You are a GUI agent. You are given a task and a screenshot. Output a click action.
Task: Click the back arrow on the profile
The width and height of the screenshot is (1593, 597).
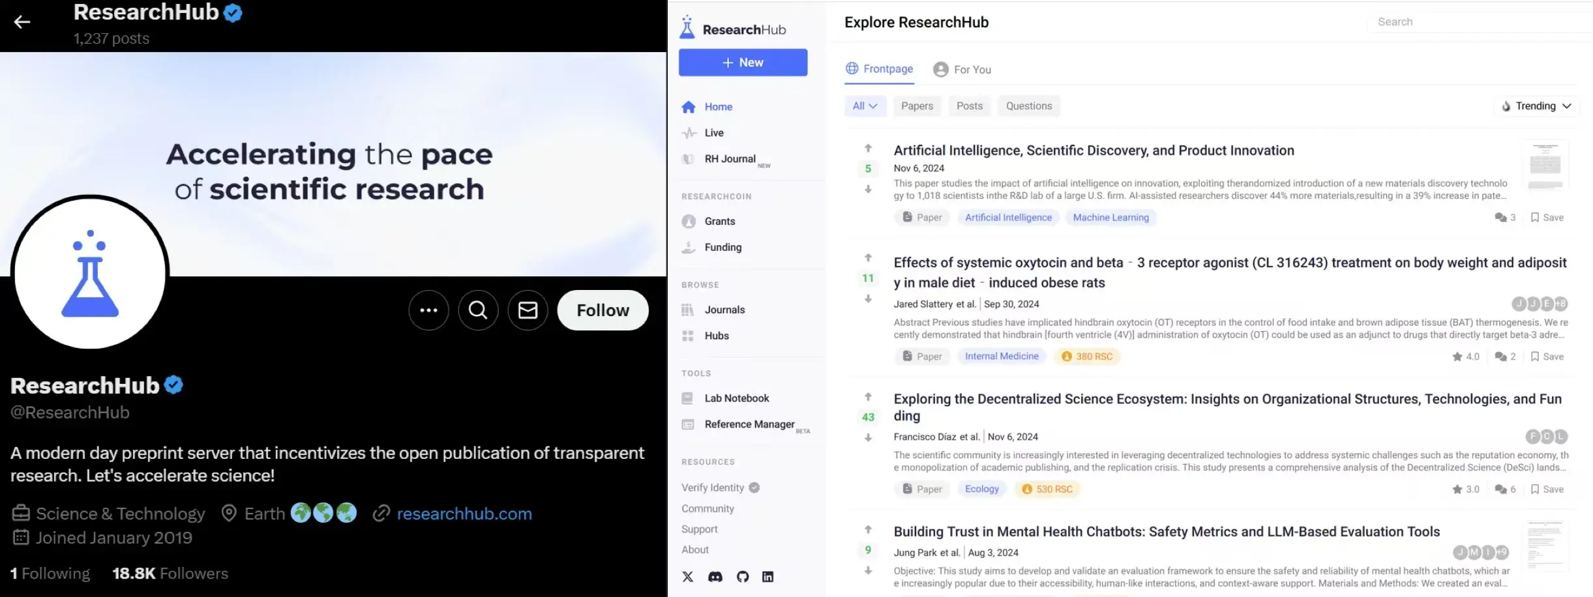22,22
